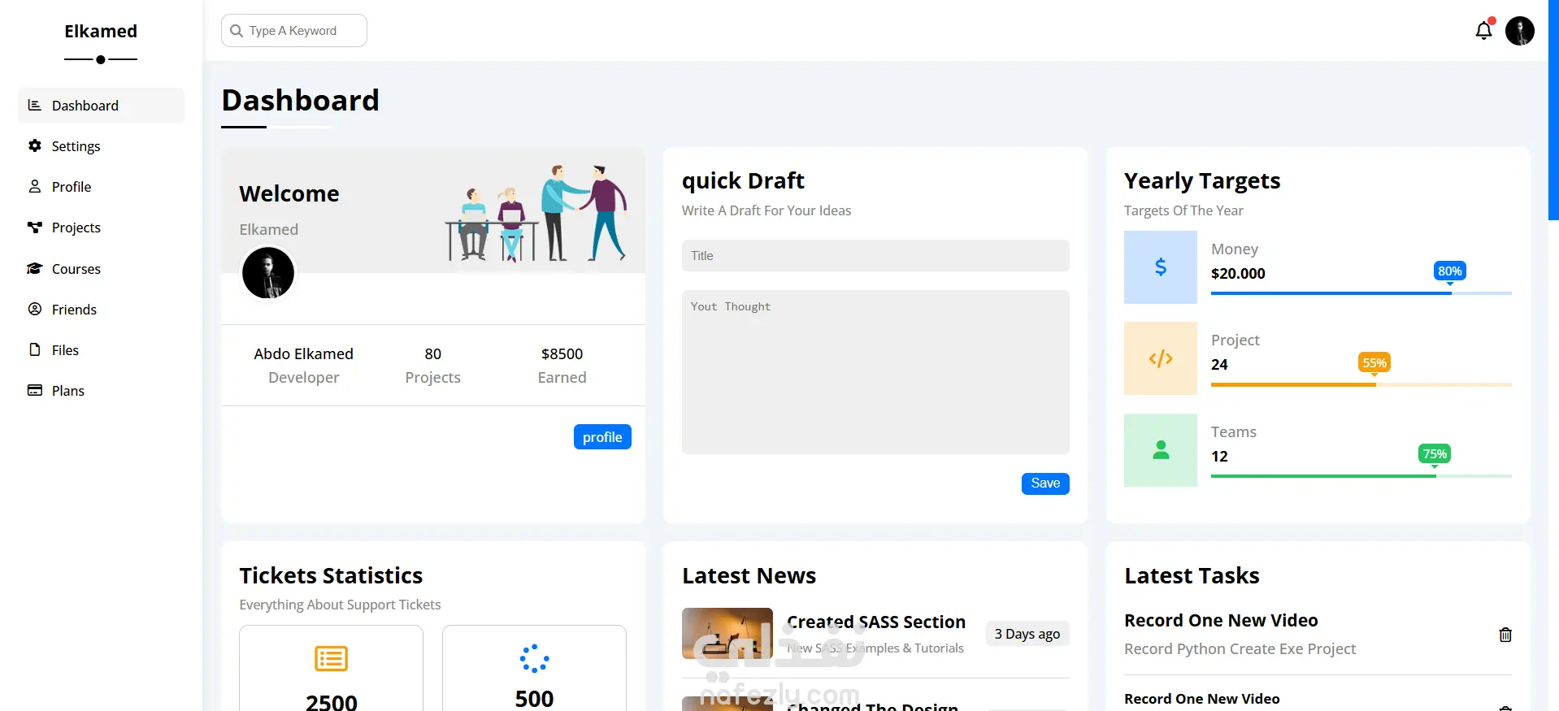1559x711 pixels.
Task: Open the Plans sidebar label
Action: [68, 391]
